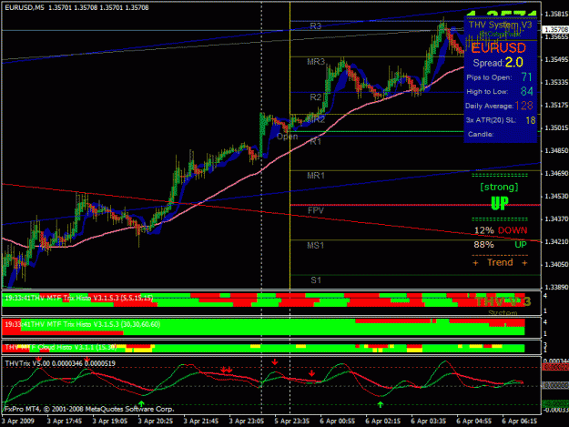Click the S1 support level label
569x427 pixels.
316,280
